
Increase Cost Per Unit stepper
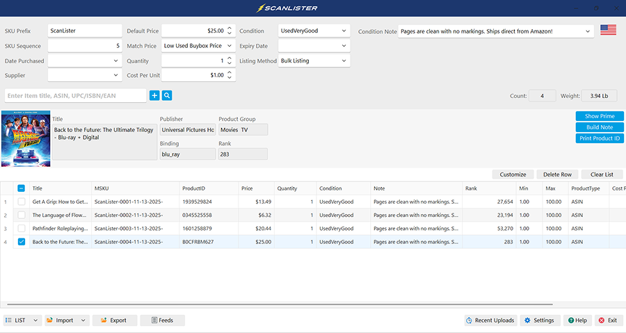[230, 72]
